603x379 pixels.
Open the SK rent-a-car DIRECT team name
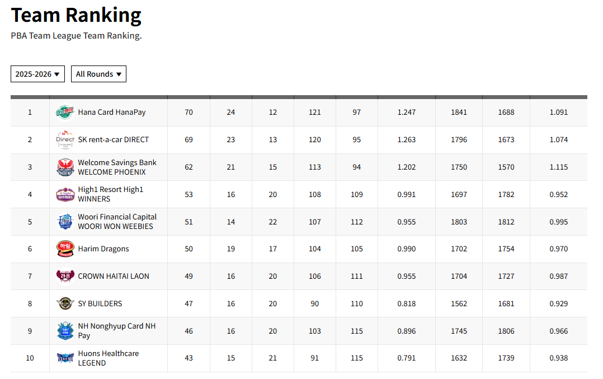tap(113, 140)
